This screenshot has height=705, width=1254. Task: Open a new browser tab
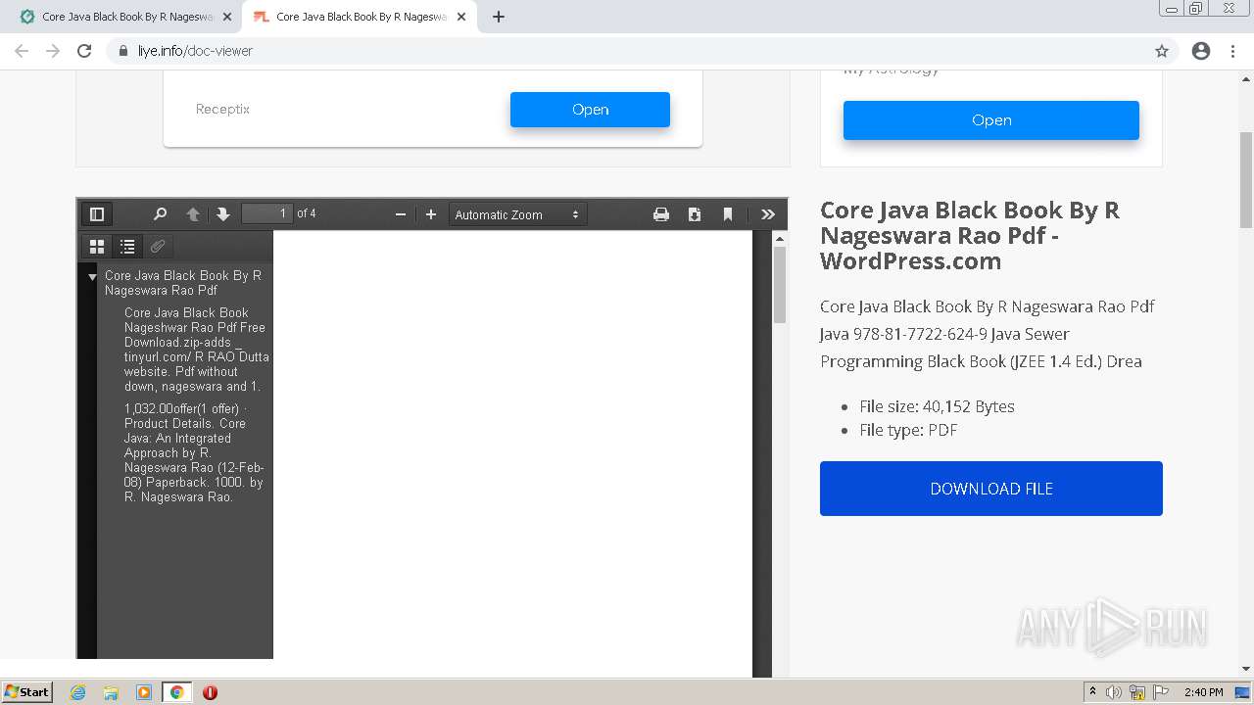point(498,17)
